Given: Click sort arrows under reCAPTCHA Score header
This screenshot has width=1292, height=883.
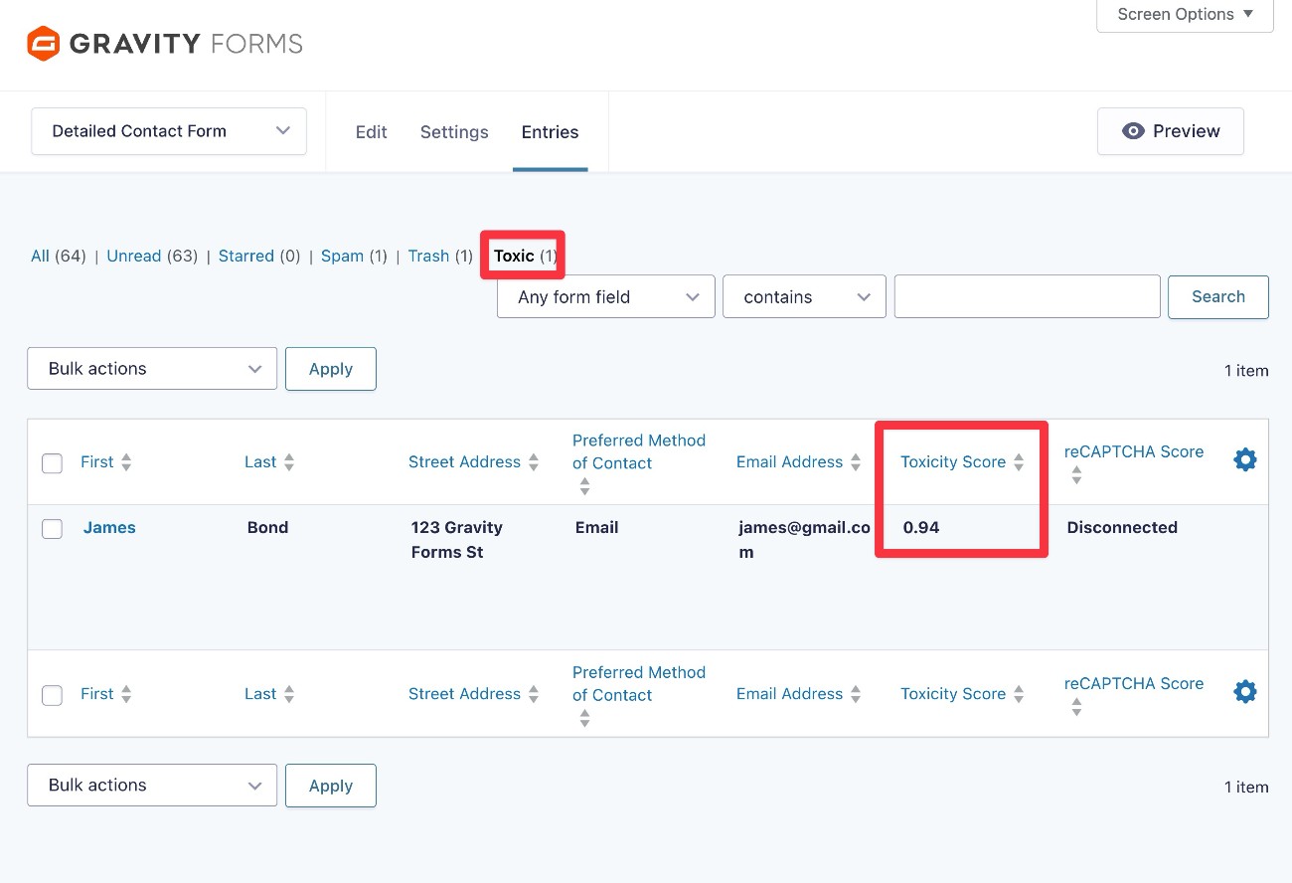Looking at the screenshot, I should point(1076,477).
